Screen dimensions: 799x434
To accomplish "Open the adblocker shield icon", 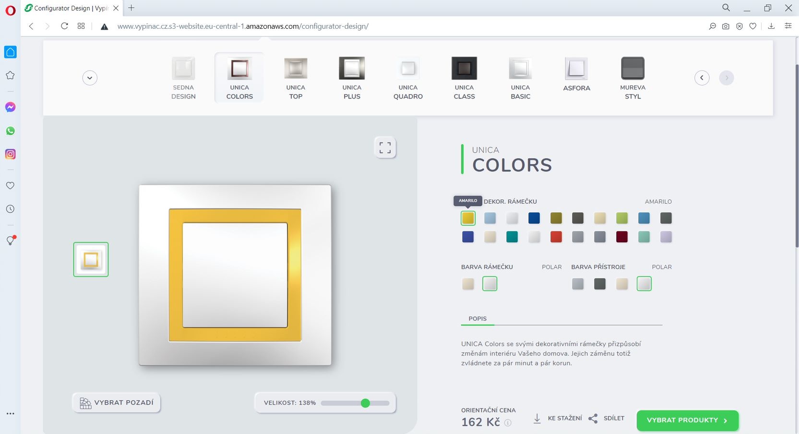I will pos(739,26).
